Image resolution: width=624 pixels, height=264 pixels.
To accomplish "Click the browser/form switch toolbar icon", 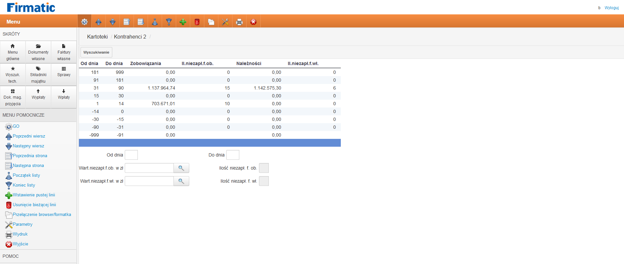I will [211, 22].
